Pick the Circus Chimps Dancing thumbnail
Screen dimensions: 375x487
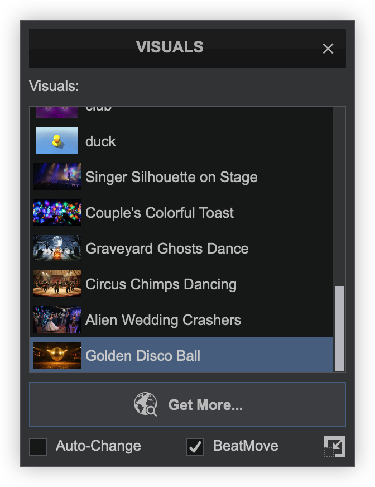57,284
